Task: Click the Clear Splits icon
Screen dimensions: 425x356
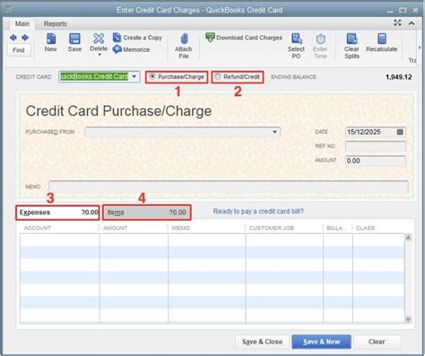Action: click(x=351, y=39)
